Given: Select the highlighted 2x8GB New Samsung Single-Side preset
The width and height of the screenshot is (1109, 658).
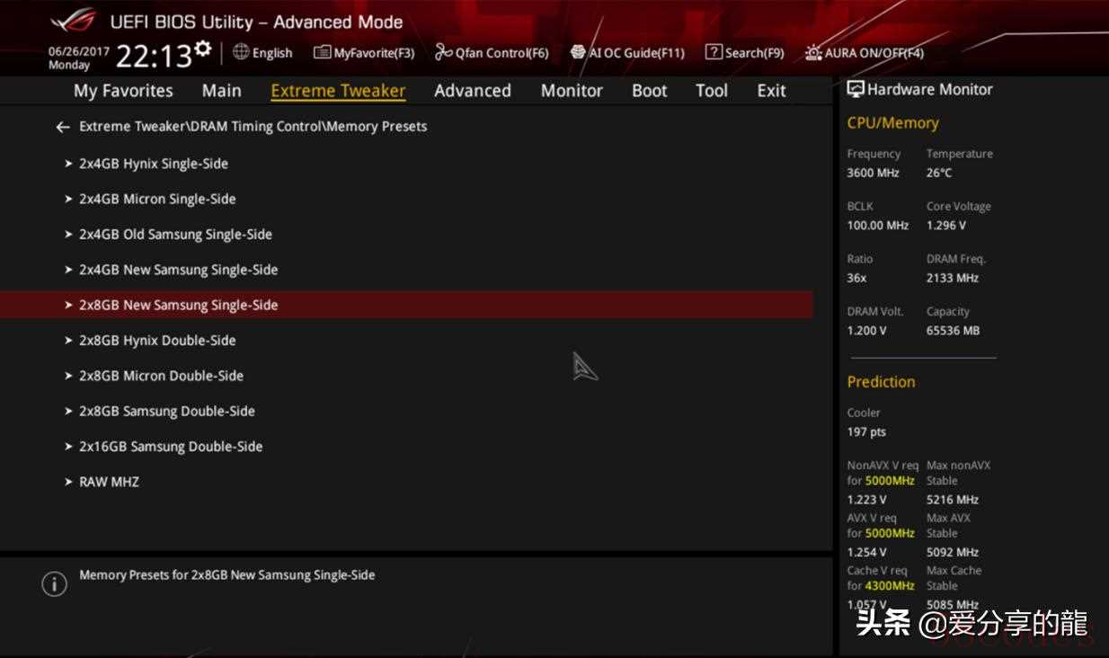Looking at the screenshot, I should point(406,305).
